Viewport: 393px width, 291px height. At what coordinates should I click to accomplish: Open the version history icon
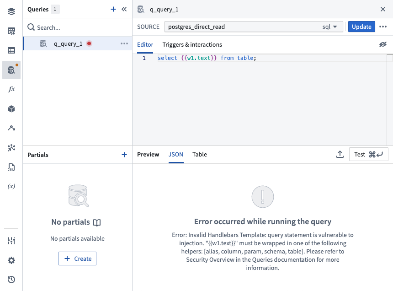tap(11, 280)
